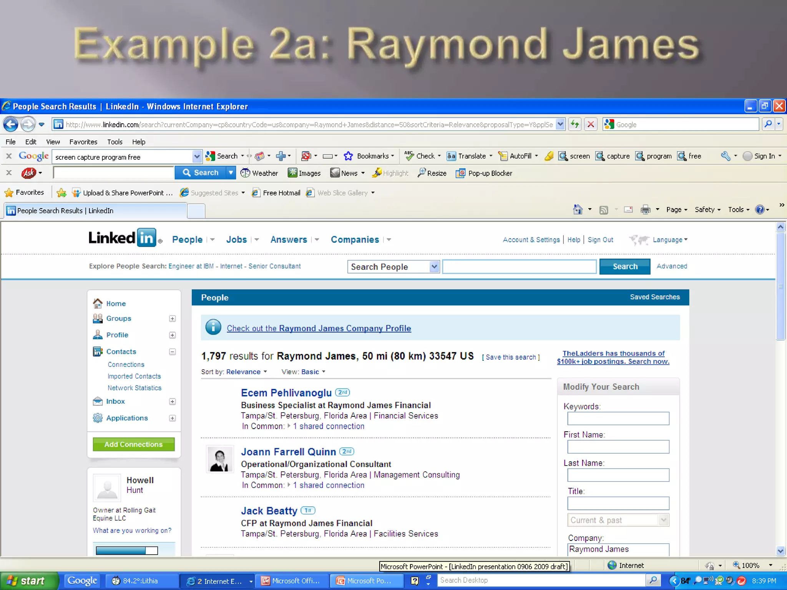This screenshot has width=787, height=590.
Task: Open Ecem Pehlivanoglu's profile link
Action: click(286, 393)
